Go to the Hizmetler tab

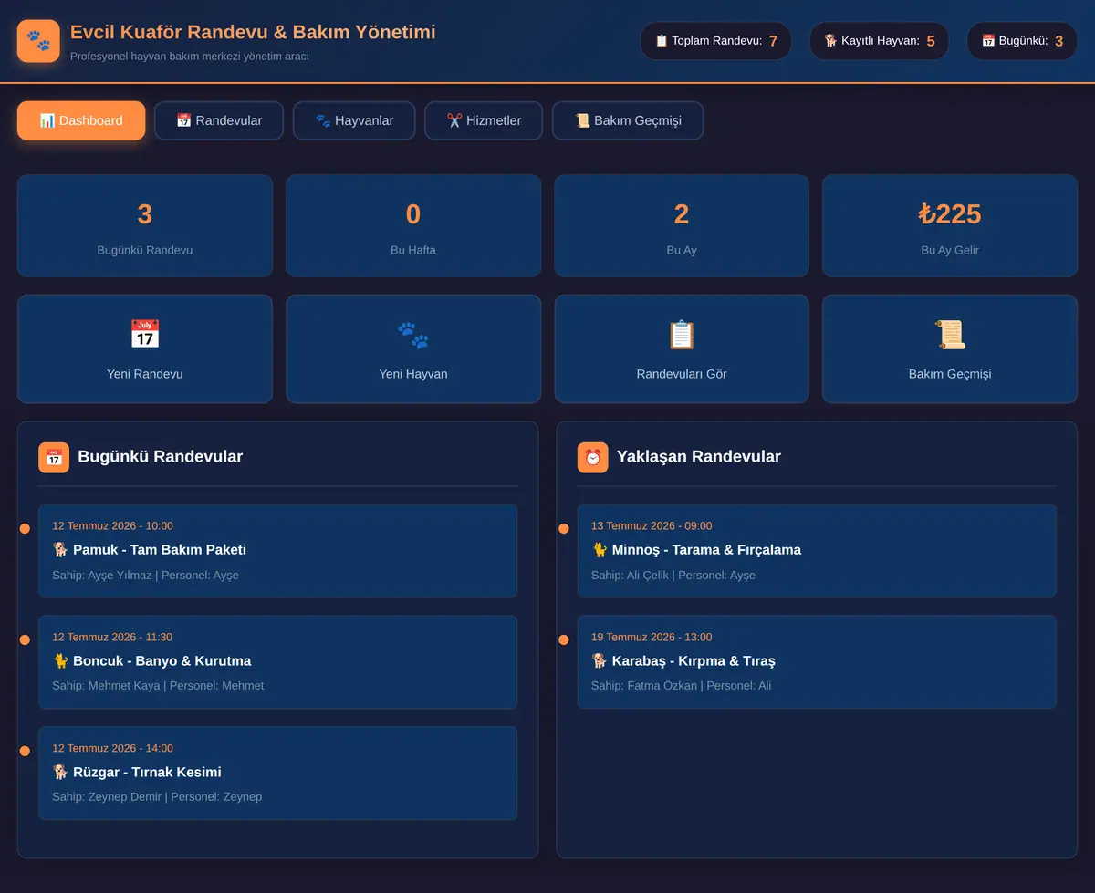click(x=484, y=120)
